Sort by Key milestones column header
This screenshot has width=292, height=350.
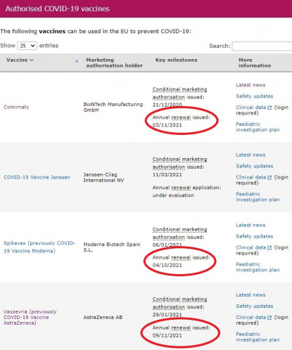176,60
